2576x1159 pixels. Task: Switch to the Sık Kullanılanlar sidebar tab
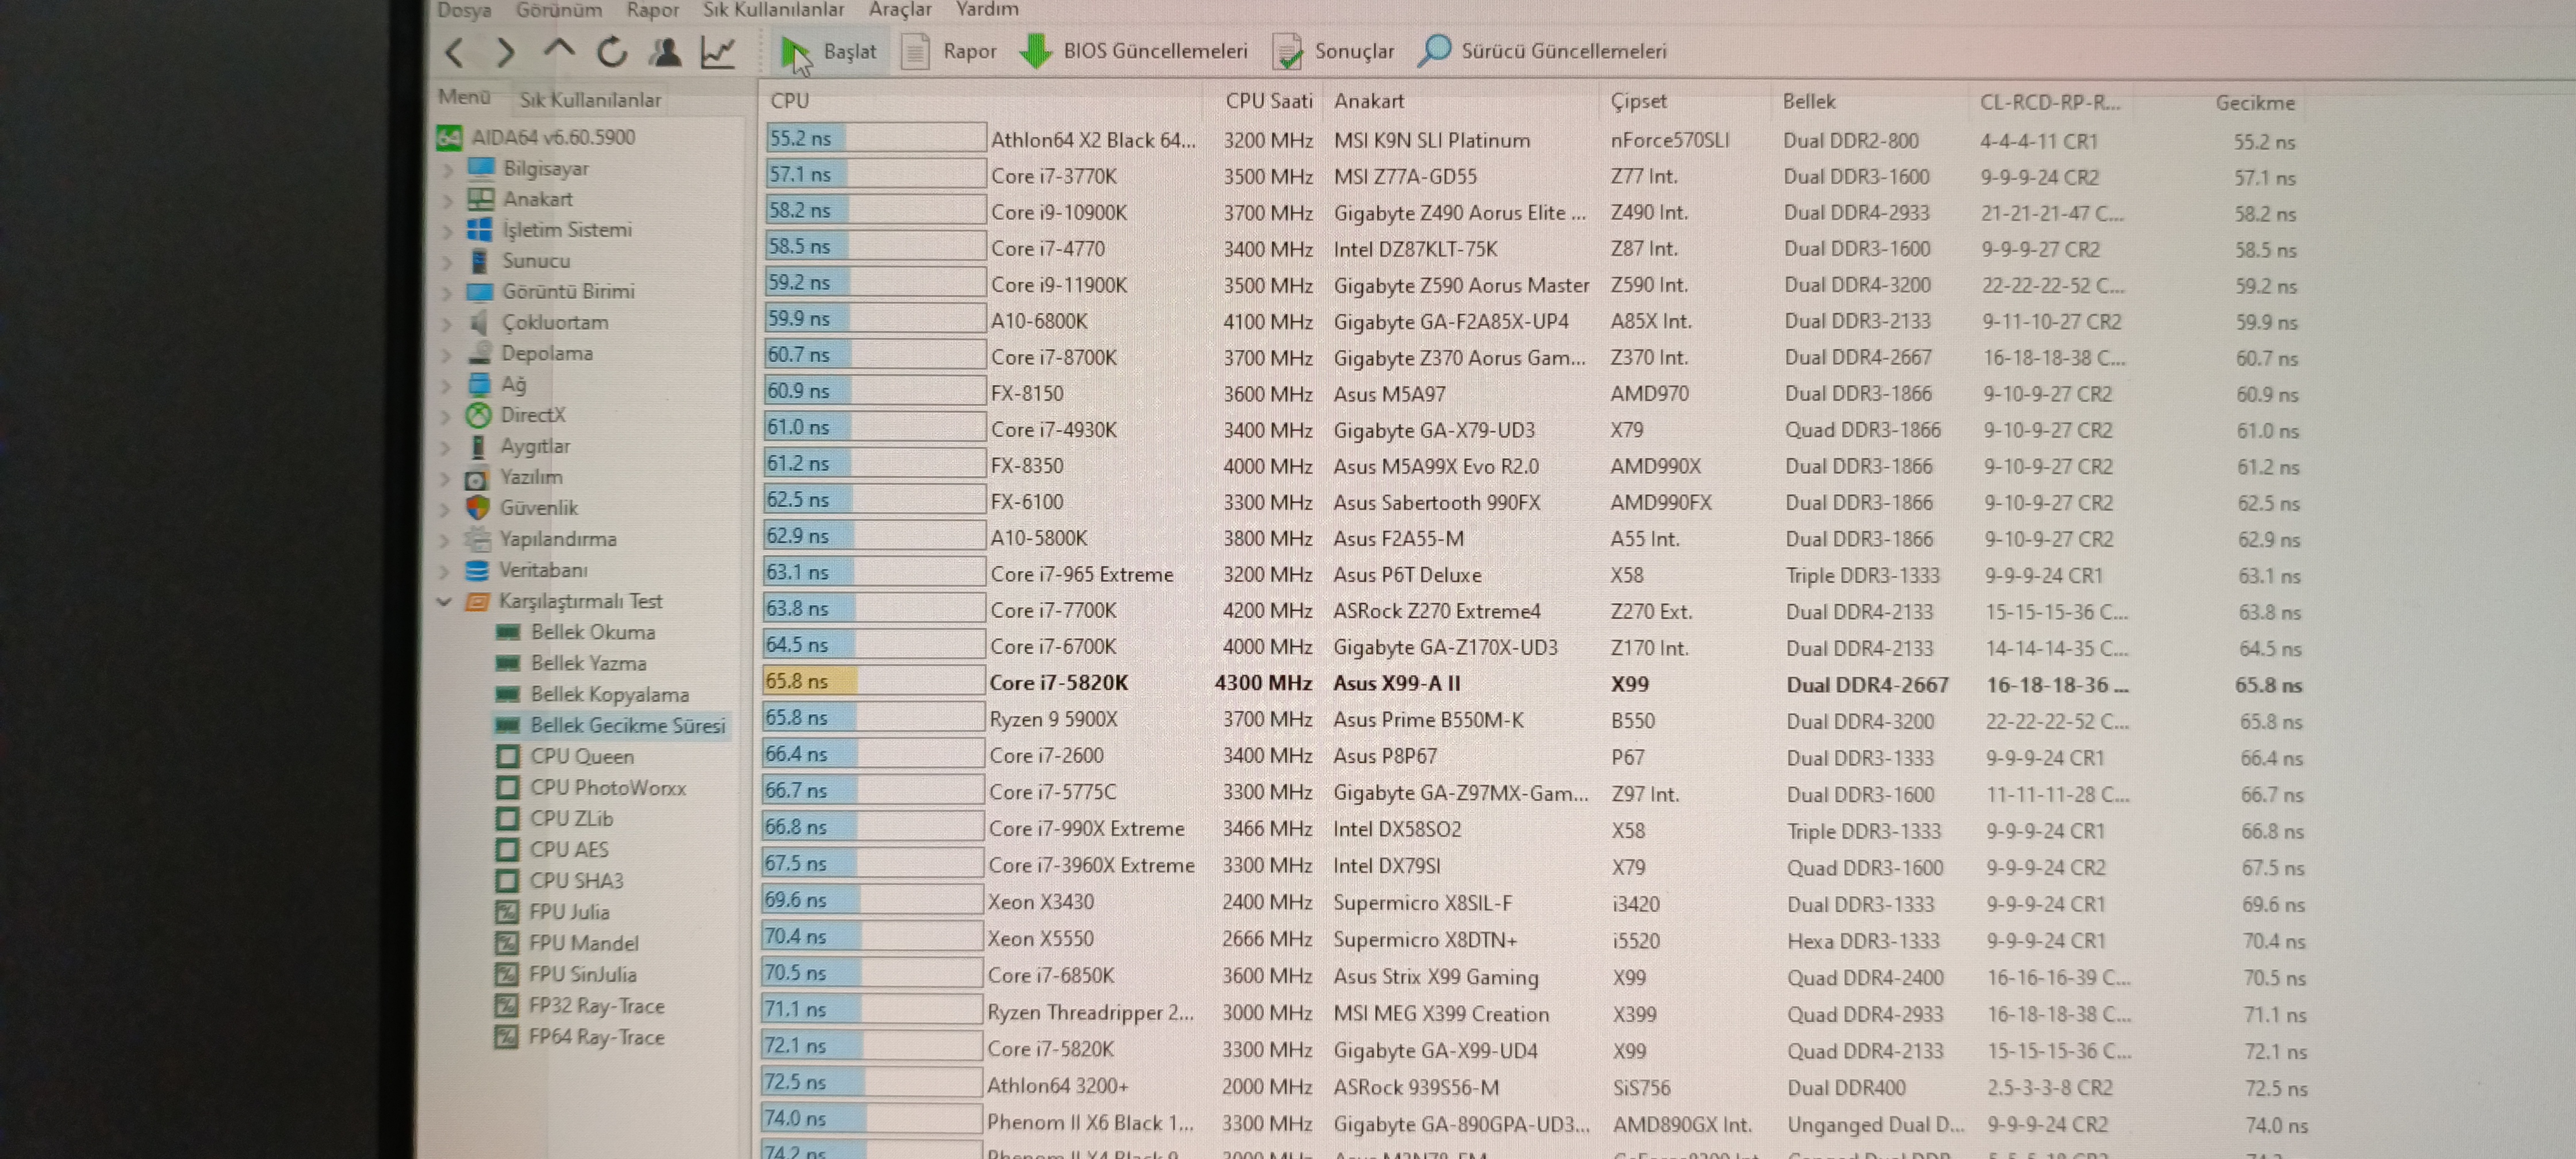pos(590,100)
